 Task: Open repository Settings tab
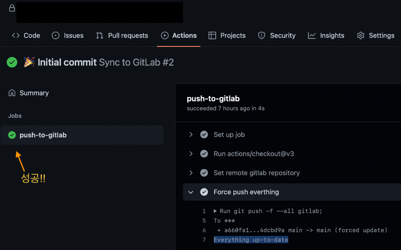click(375, 36)
